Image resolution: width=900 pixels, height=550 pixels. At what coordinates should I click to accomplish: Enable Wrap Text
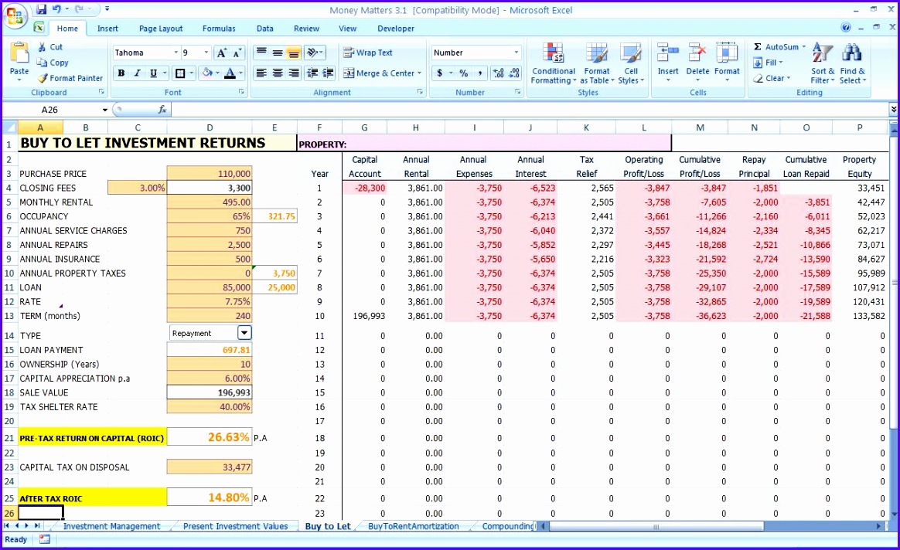(x=368, y=53)
